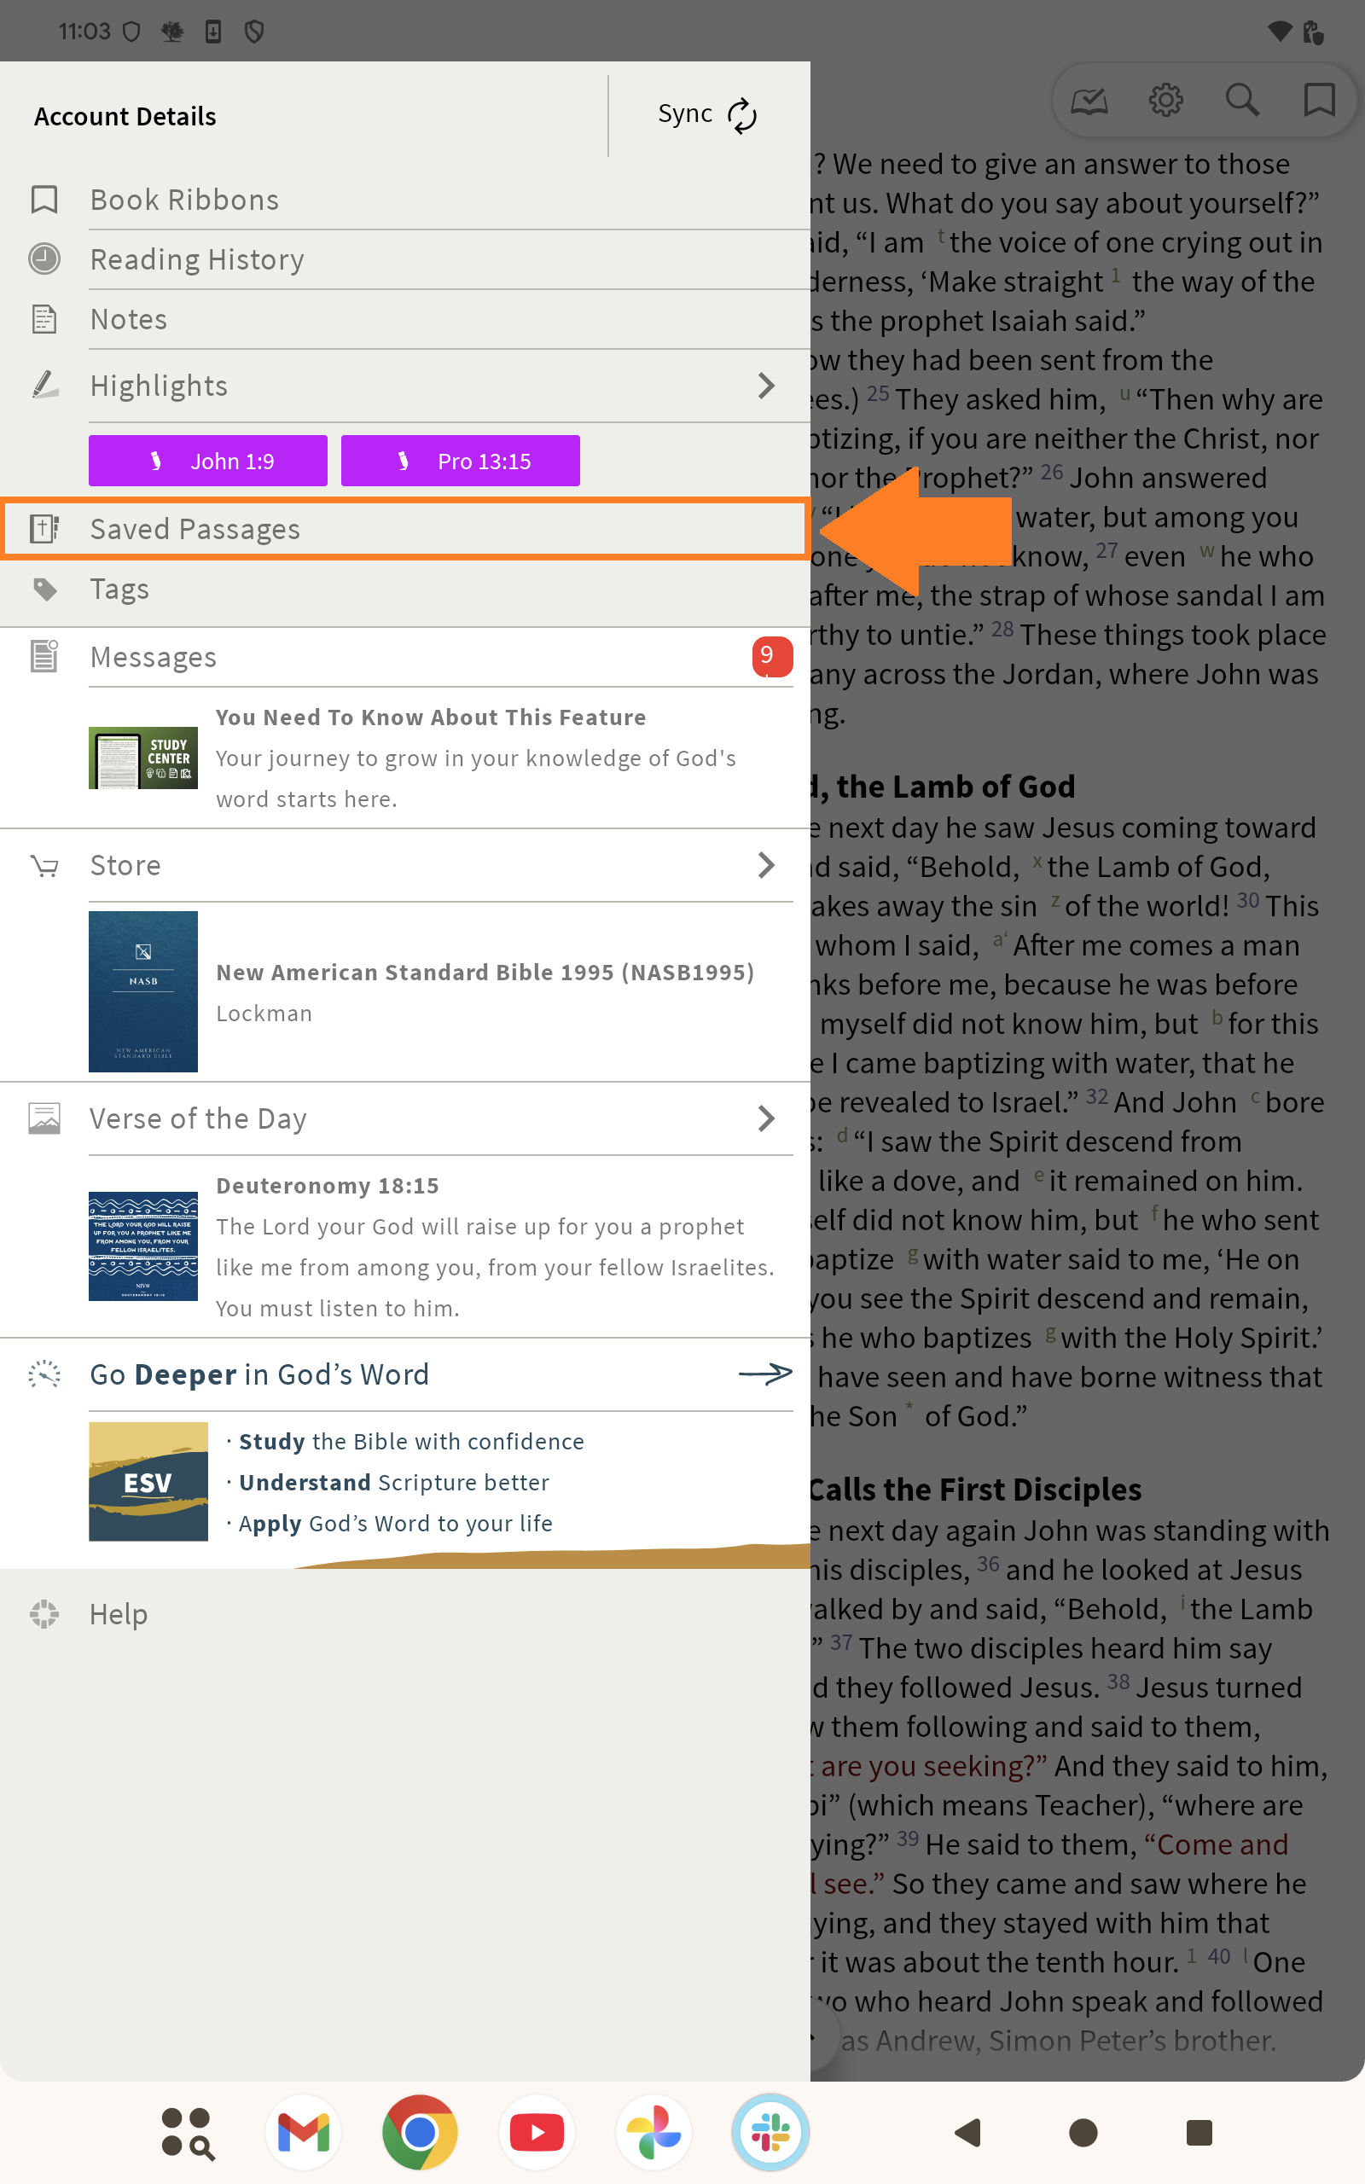Image resolution: width=1365 pixels, height=2184 pixels.
Task: Expand Verse of the Day chevron
Action: (765, 1118)
